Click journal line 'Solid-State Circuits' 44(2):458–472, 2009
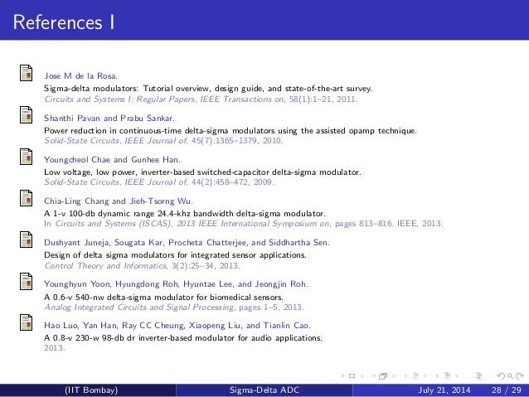The image size is (529, 397). coord(159,182)
